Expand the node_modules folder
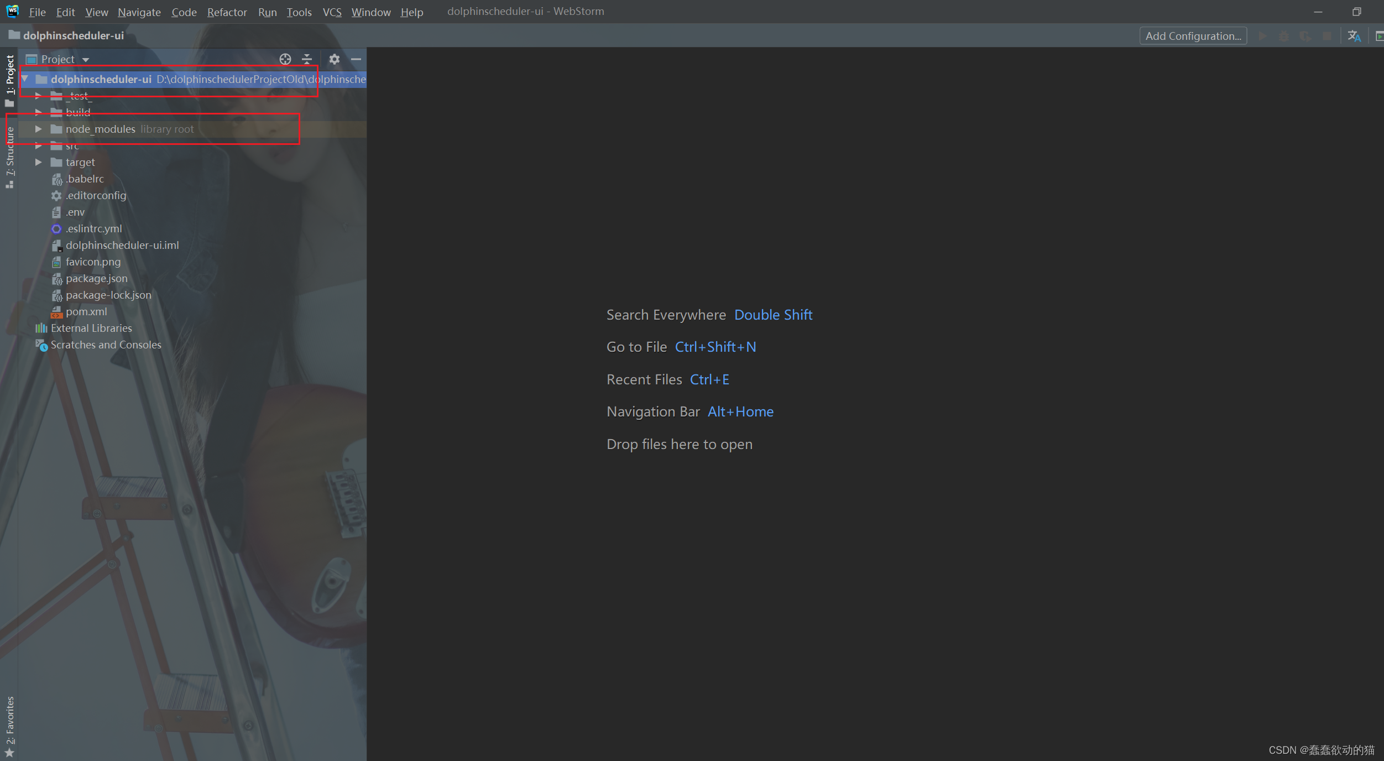This screenshot has height=761, width=1384. 38,129
